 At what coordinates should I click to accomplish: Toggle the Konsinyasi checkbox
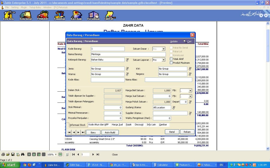171,55
